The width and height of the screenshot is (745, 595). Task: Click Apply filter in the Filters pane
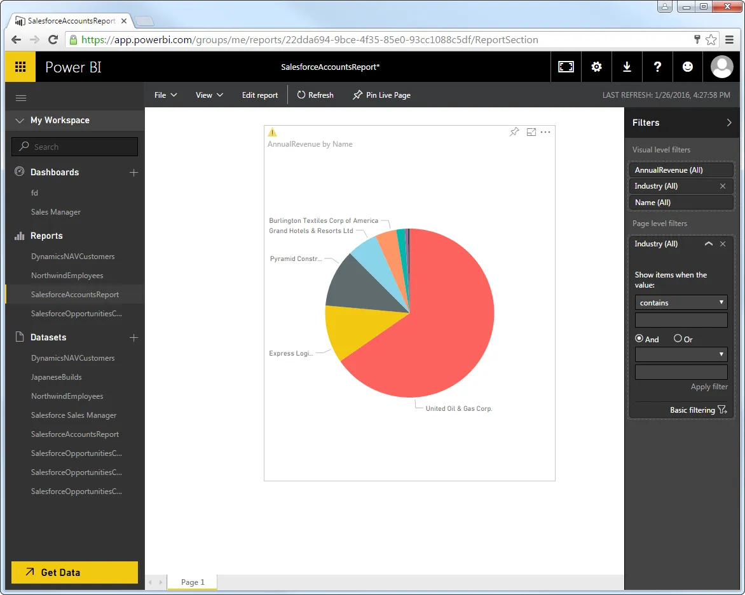click(709, 387)
